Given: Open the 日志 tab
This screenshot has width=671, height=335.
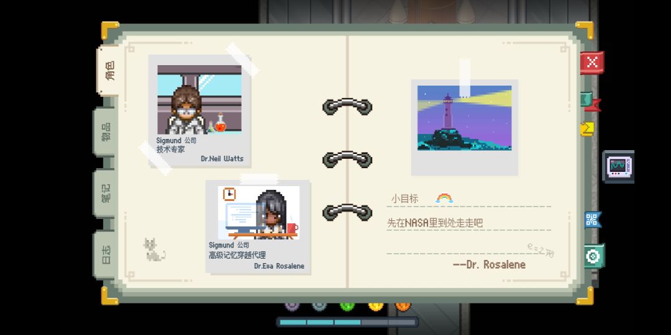Looking at the screenshot, I should pyautogui.click(x=105, y=254).
